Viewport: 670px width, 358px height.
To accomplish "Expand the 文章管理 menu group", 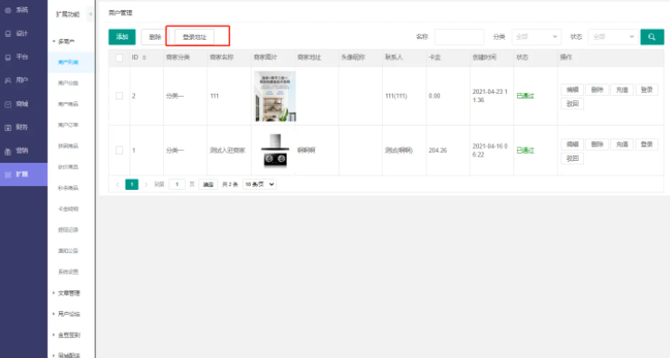I will click(69, 293).
